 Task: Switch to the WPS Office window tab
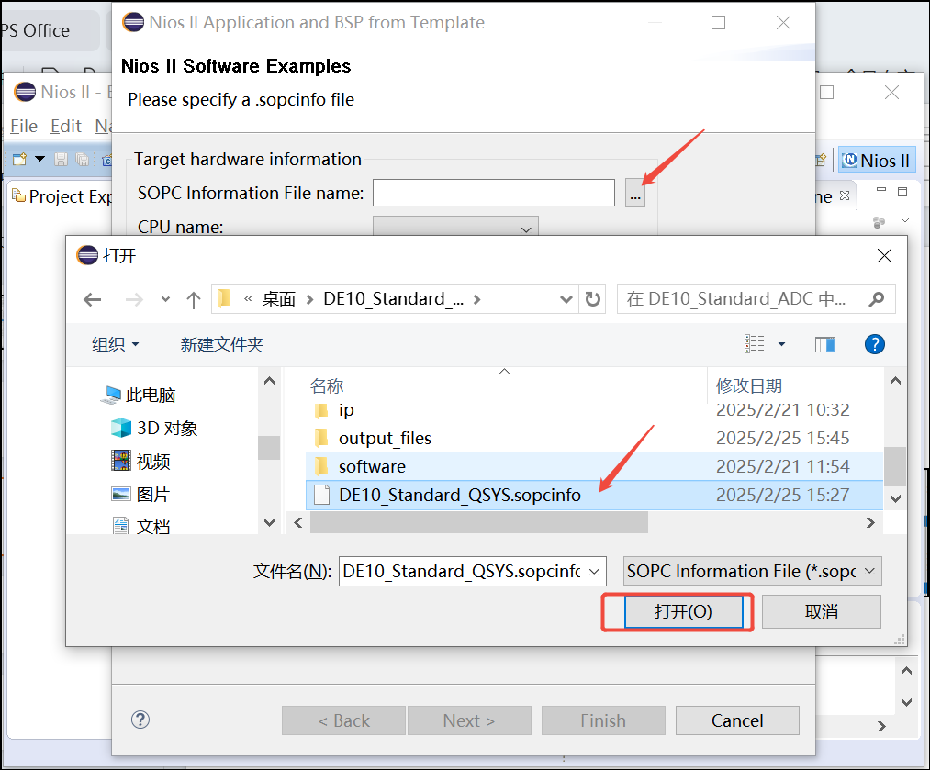point(50,30)
